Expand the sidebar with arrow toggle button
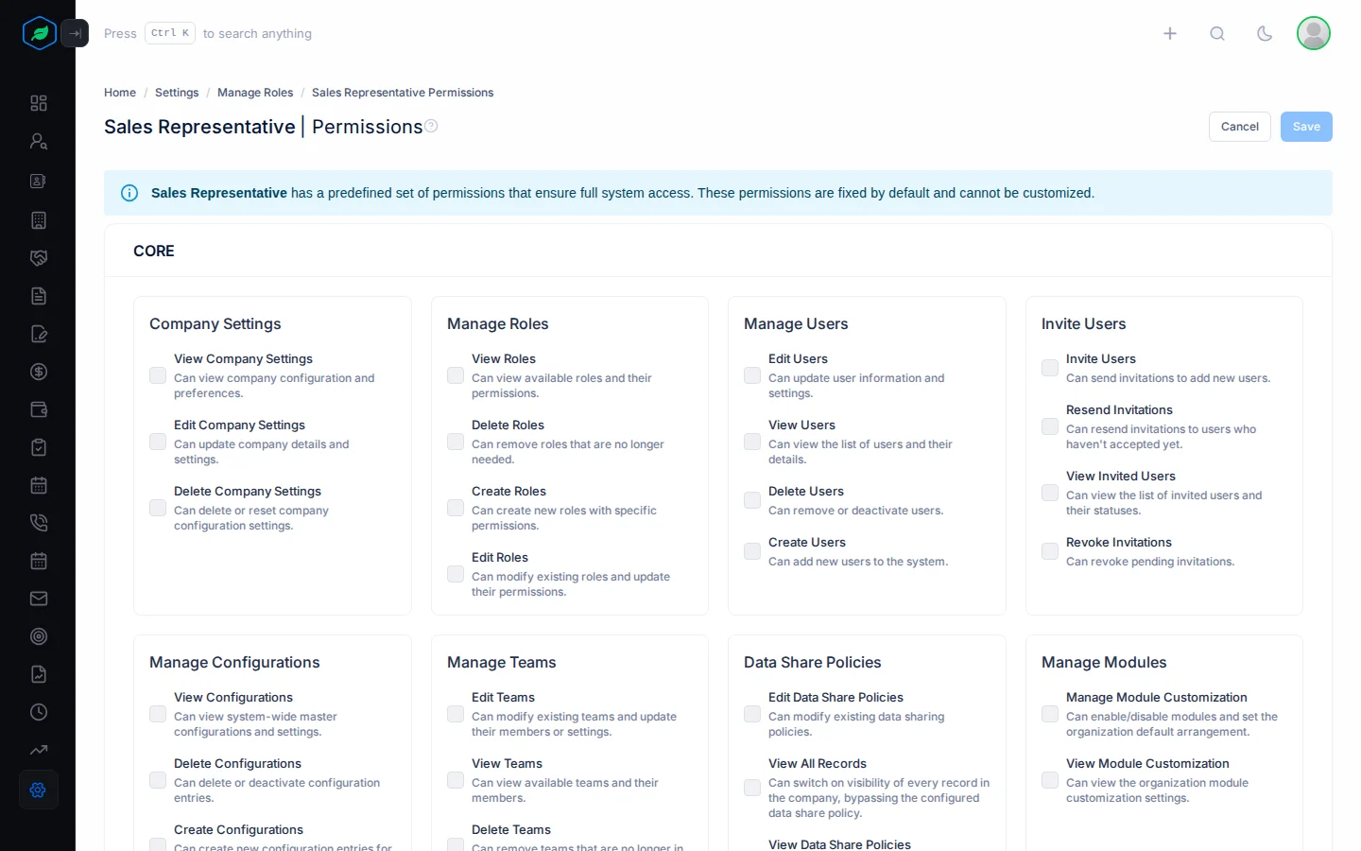This screenshot has width=1361, height=851. click(x=75, y=33)
